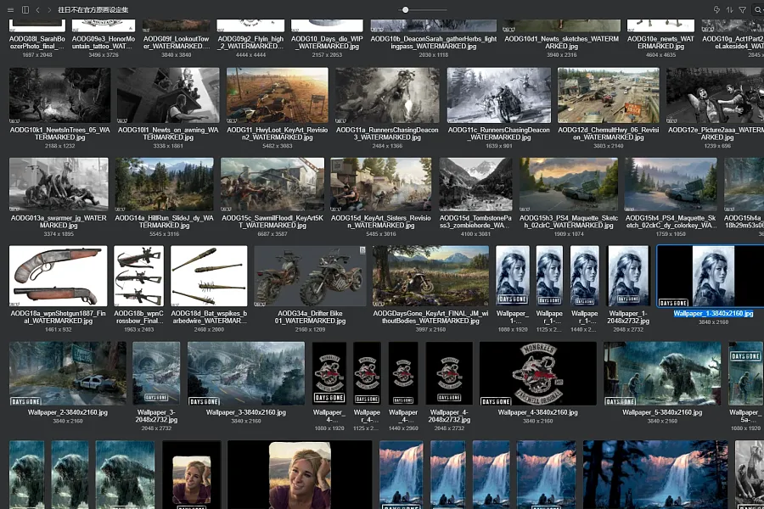
Task: Click the file name AODG10e_newts
Action: (x=660, y=42)
